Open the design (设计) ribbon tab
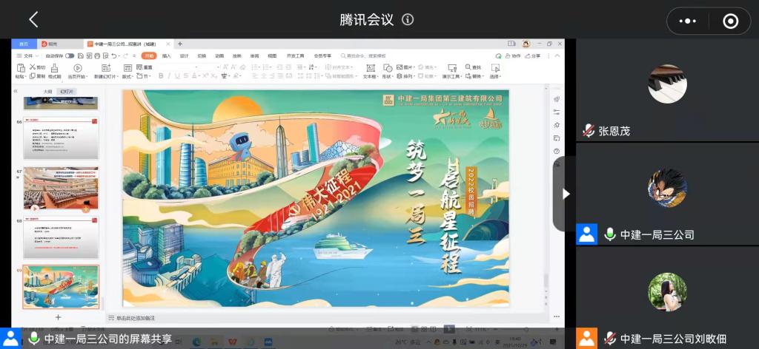The width and height of the screenshot is (759, 349). (x=185, y=55)
